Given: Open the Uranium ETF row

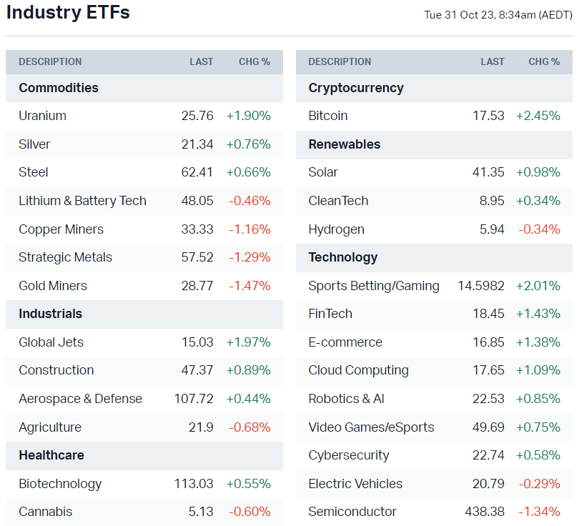Looking at the screenshot, I should tap(43, 116).
